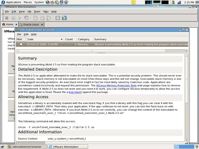The height and width of the screenshot is (149, 199).
Task: Click the details pane vertical scrollbar thumb
Action: 187,80
